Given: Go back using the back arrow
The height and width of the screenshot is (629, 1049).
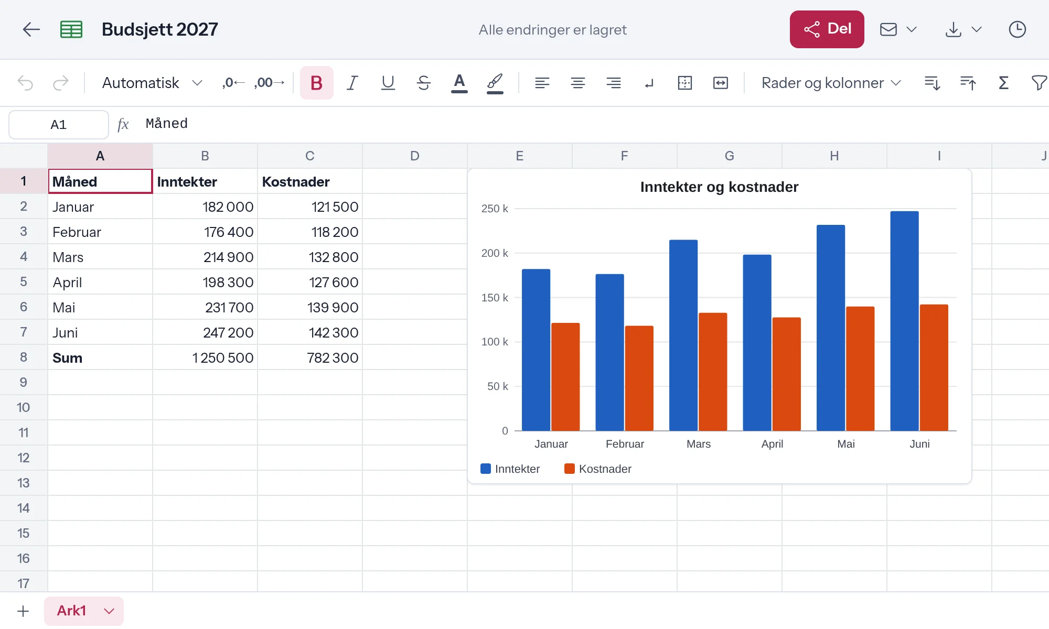Looking at the screenshot, I should pos(31,29).
